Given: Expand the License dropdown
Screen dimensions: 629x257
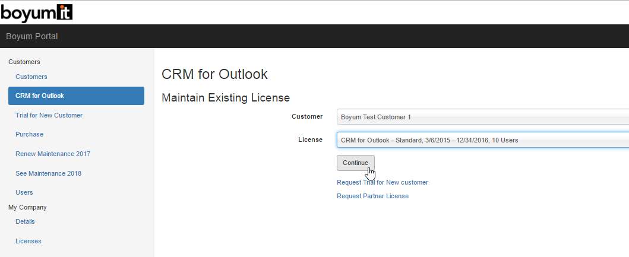Looking at the screenshot, I should (482, 140).
